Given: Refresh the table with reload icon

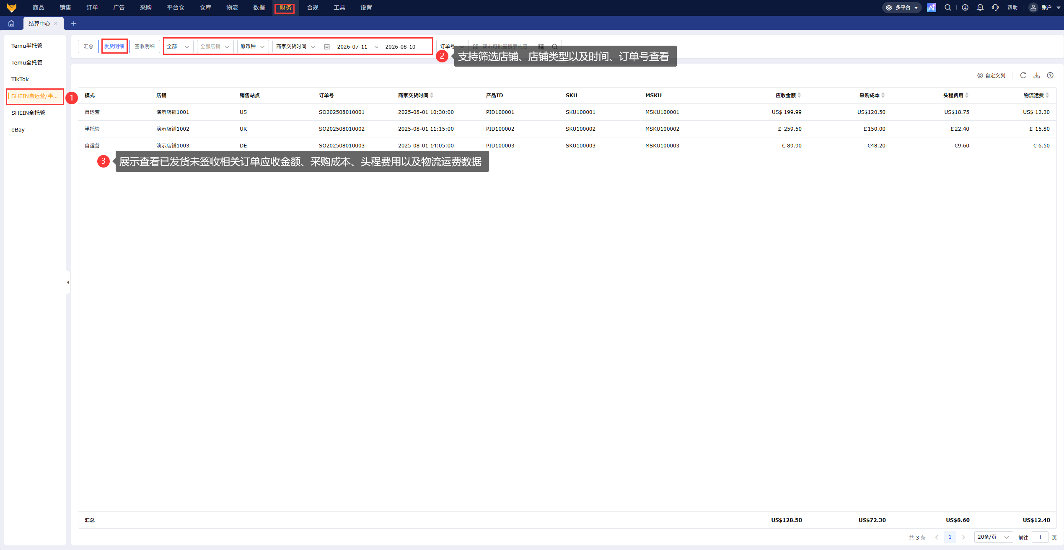Looking at the screenshot, I should pyautogui.click(x=1023, y=75).
